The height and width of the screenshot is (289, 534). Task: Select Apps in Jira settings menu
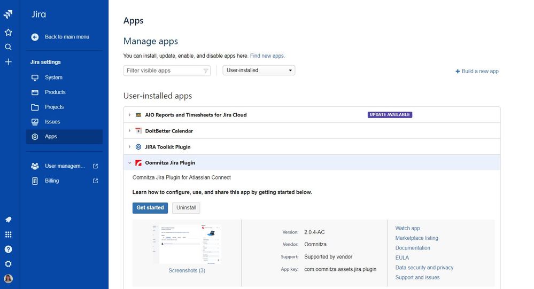tap(64, 137)
